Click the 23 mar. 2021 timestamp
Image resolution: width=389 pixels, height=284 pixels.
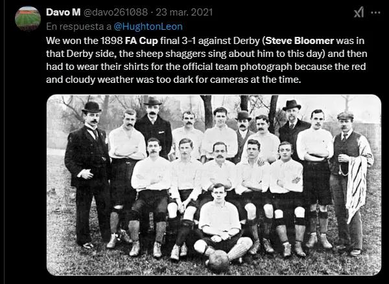click(x=184, y=12)
